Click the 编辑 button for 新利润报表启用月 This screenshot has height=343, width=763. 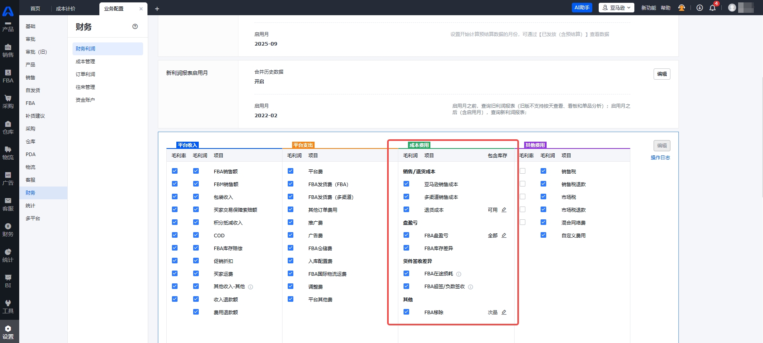coord(662,74)
